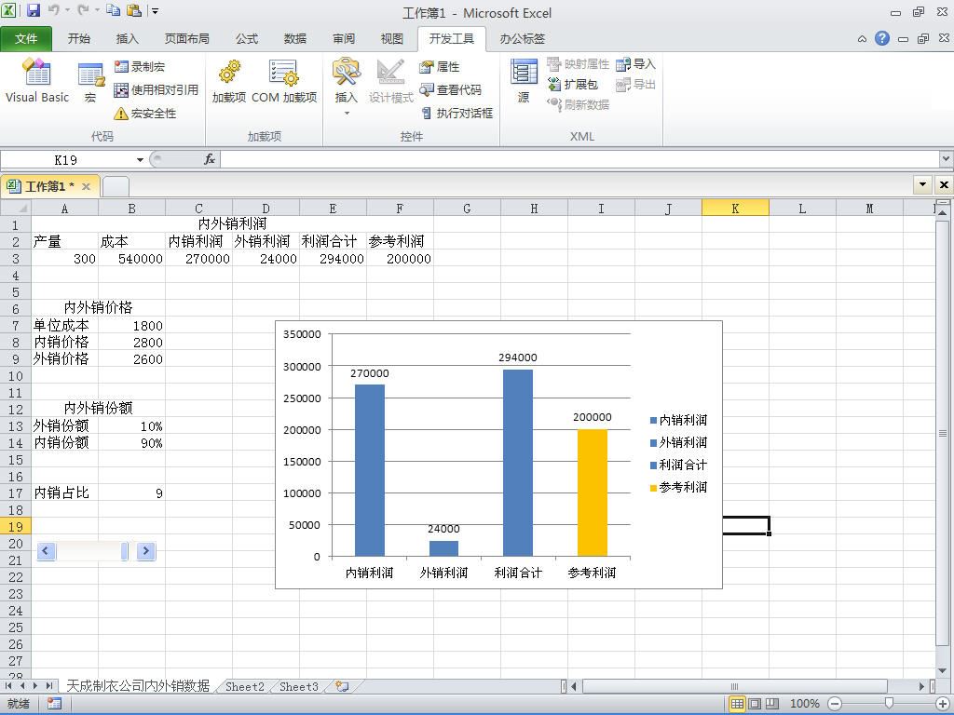Click 查看代码 view code
Image resolution: width=954 pixels, height=715 pixels.
click(x=450, y=90)
